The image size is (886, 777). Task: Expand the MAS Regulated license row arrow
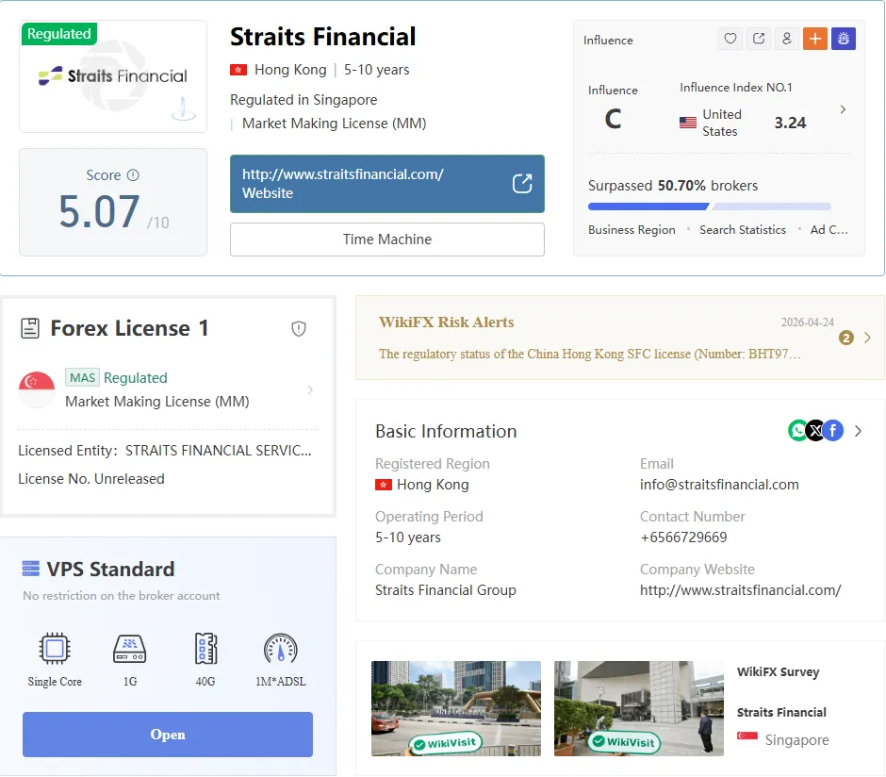pyautogui.click(x=310, y=389)
